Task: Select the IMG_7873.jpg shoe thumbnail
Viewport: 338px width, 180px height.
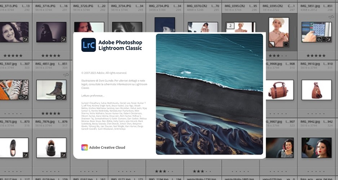Action: tap(14, 148)
